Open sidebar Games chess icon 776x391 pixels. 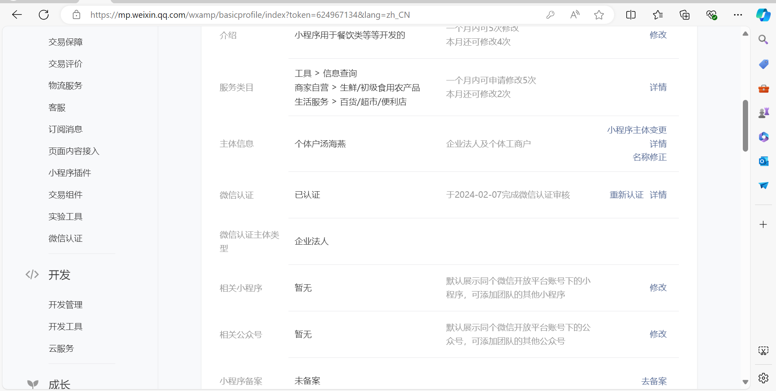click(763, 112)
